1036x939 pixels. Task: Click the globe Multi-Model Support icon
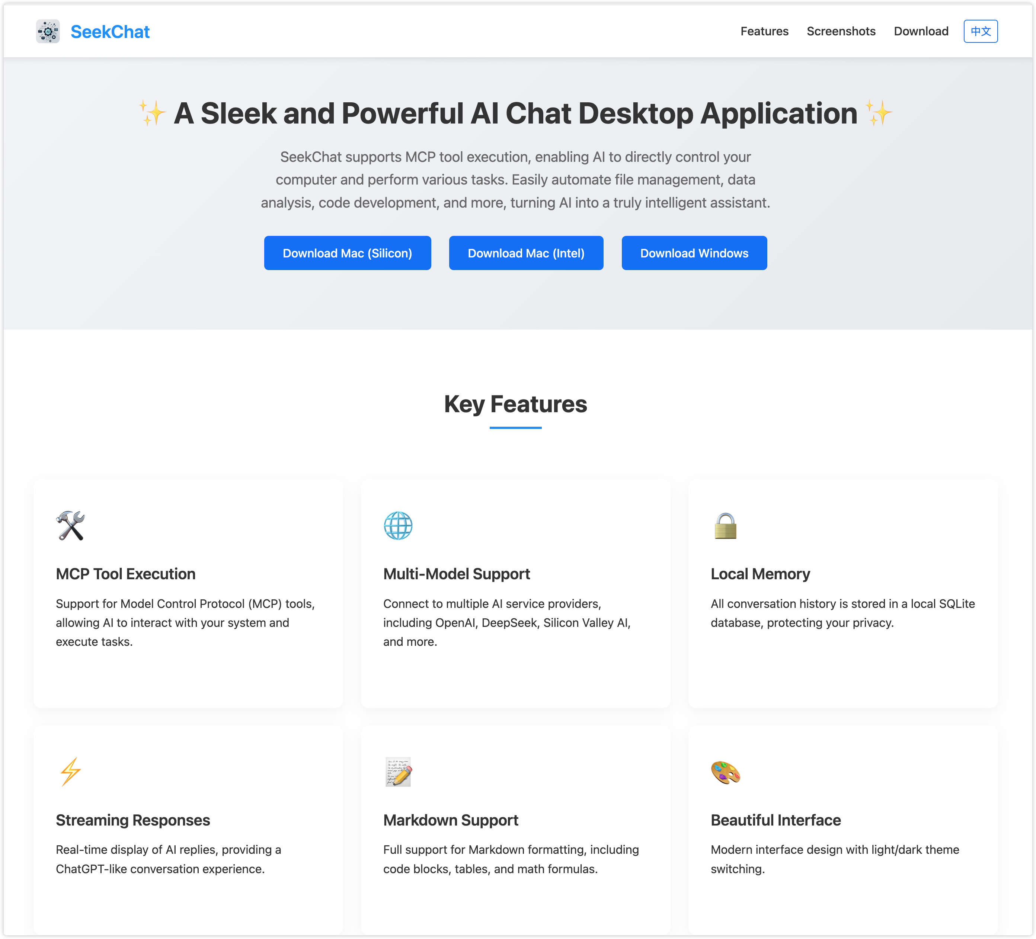(x=398, y=526)
